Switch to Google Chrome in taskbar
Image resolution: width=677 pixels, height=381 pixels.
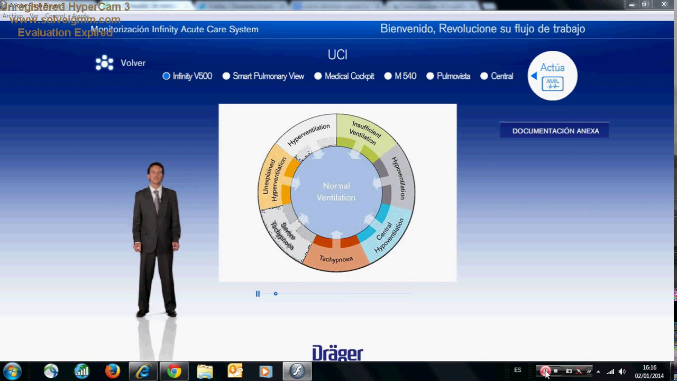coord(174,371)
